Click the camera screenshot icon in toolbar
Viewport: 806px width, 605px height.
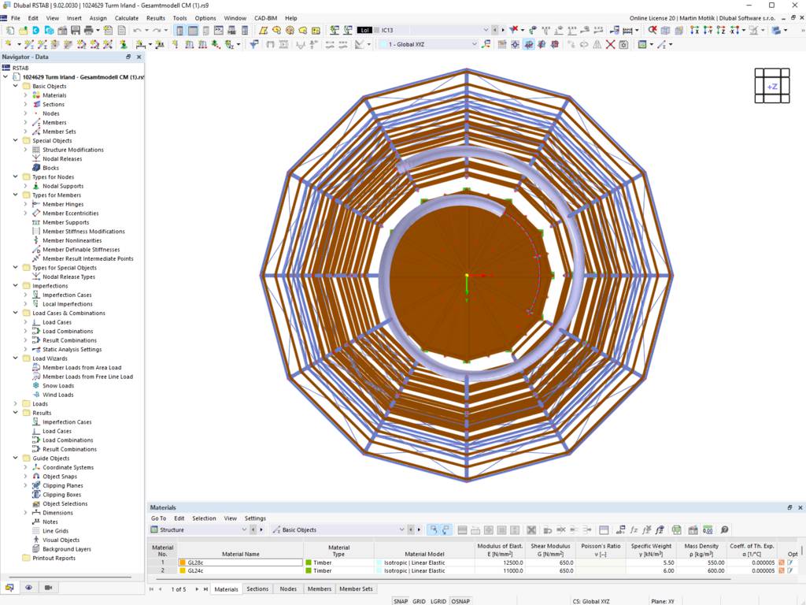tap(623, 44)
